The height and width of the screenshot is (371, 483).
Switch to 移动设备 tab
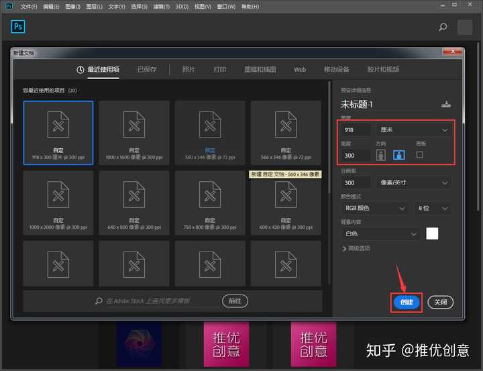click(336, 70)
